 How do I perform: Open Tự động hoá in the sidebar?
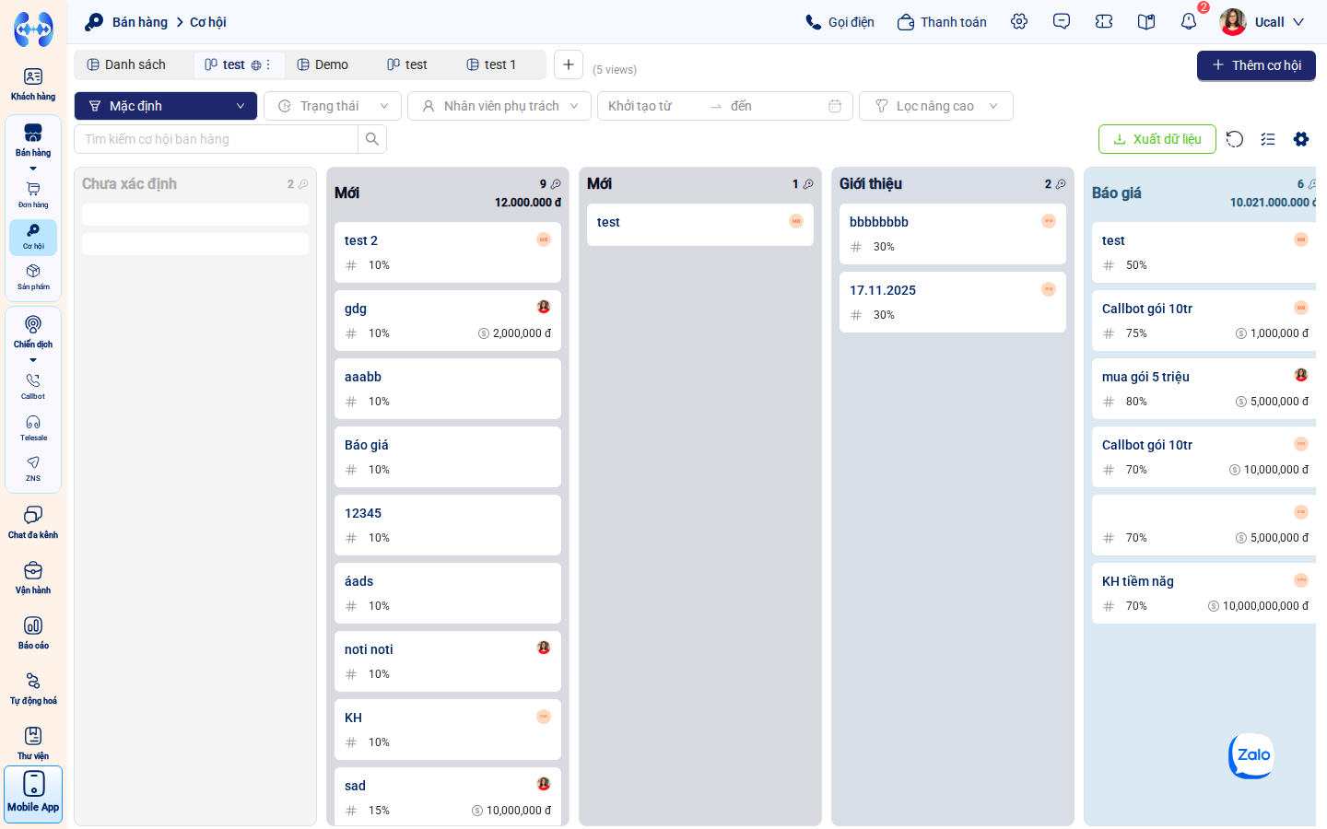pos(33,688)
